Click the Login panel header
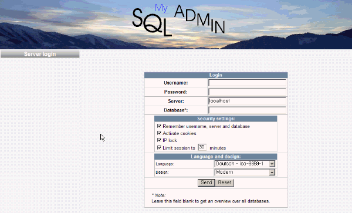 click(216, 75)
